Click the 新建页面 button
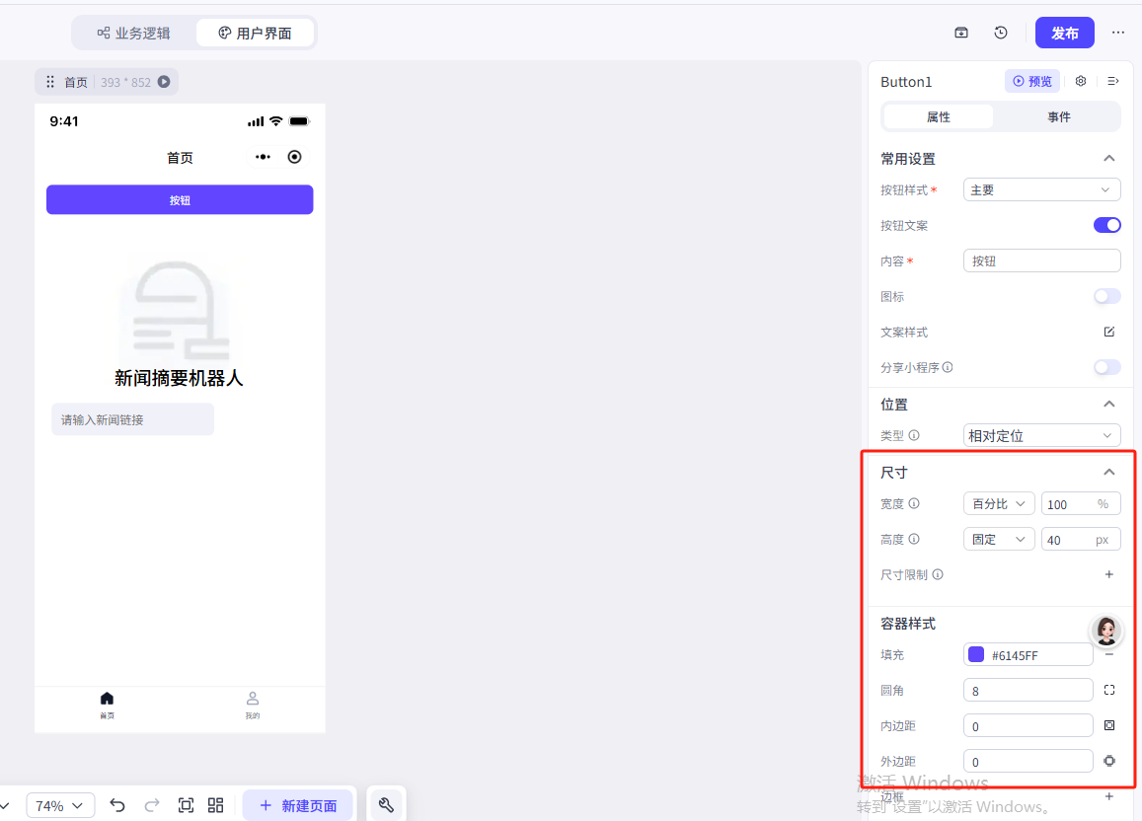 pos(298,805)
